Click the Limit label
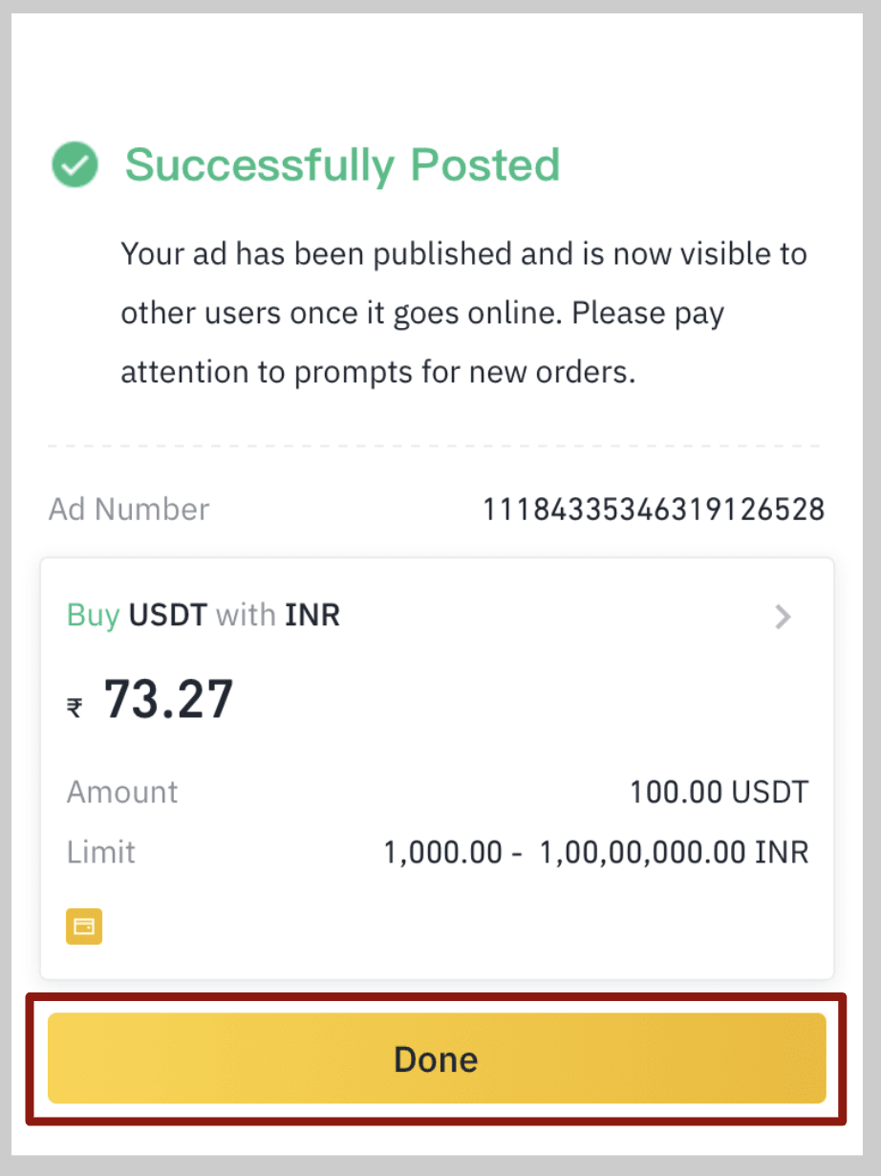 pos(101,852)
